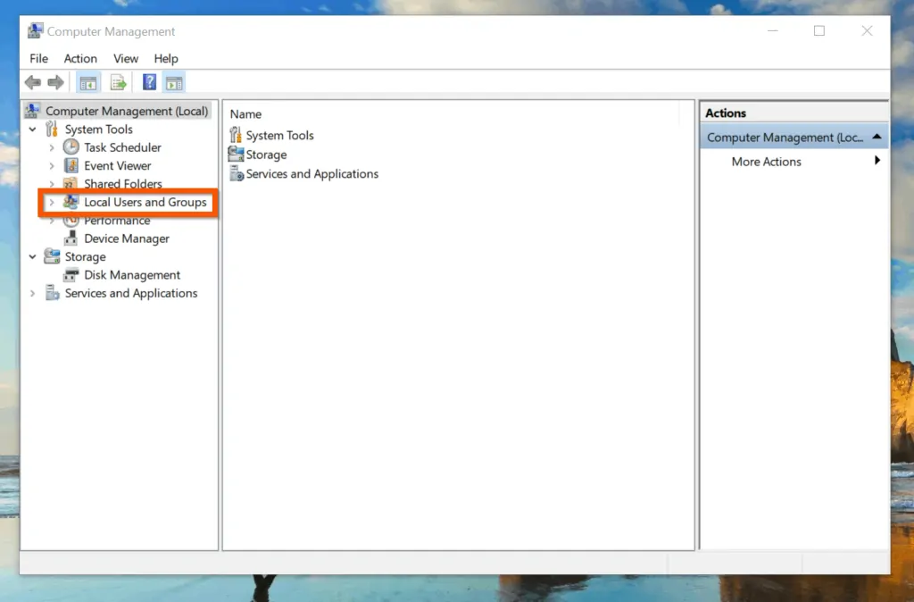
Task: Click the Forward arrow toolbar button
Action: click(x=56, y=83)
